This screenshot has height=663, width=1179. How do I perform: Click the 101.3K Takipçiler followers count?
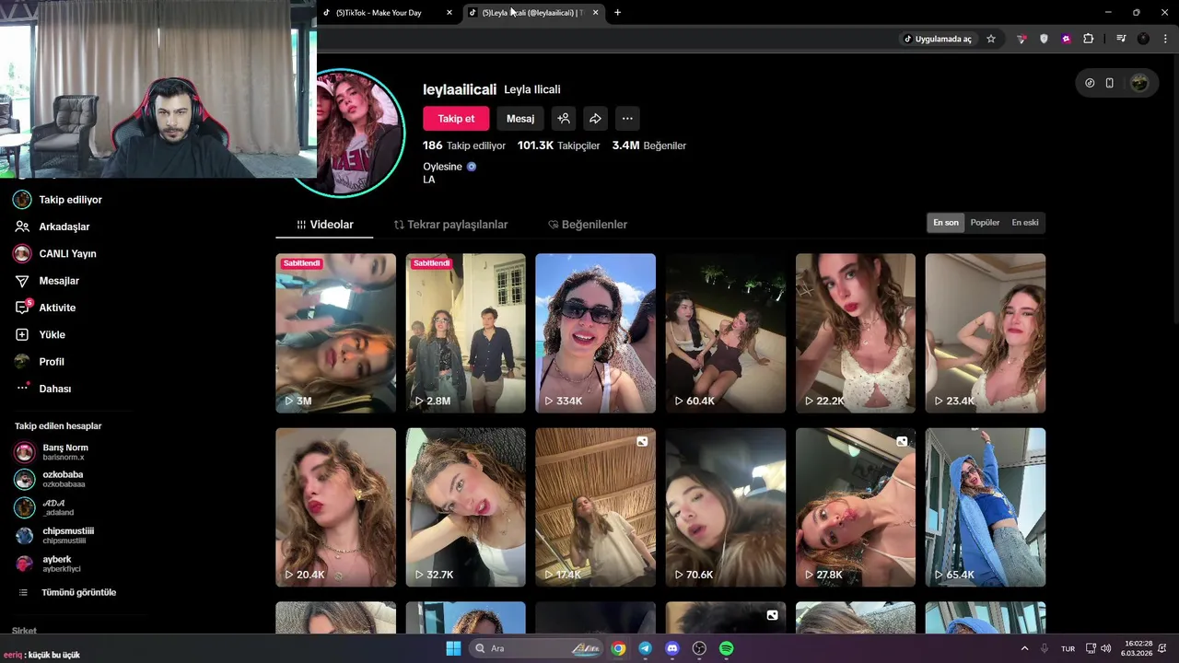[558, 145]
